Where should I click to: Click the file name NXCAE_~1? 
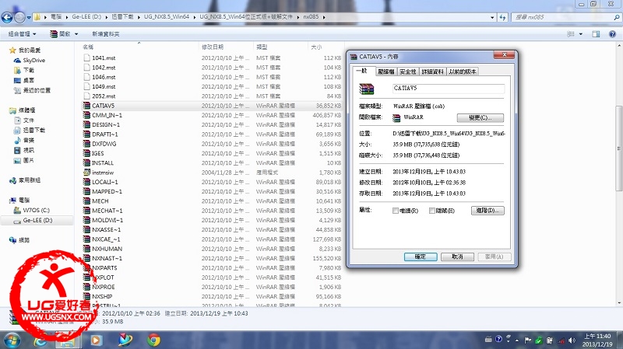click(x=106, y=239)
